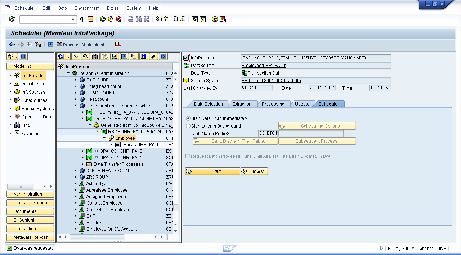
Task: Open the Scheduler menu
Action: [x=25, y=8]
